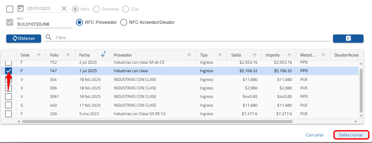This screenshot has width=372, height=143.
Task: Sort by Serie column arrow
Action: click(x=39, y=55)
